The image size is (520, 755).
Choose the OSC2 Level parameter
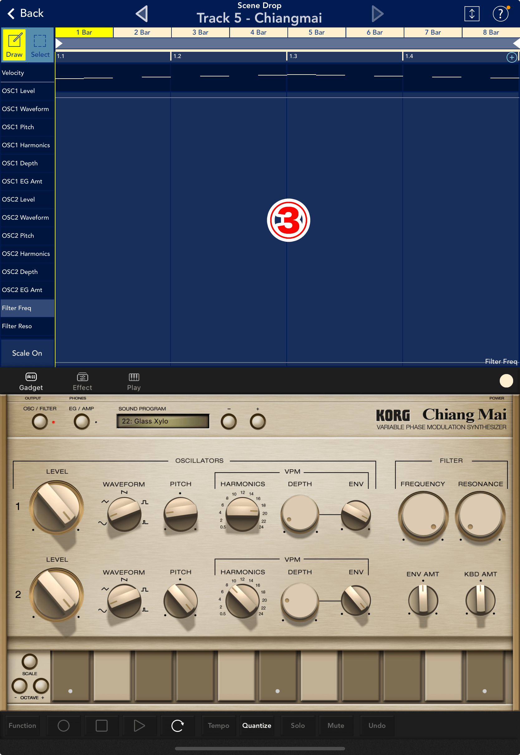click(x=27, y=199)
